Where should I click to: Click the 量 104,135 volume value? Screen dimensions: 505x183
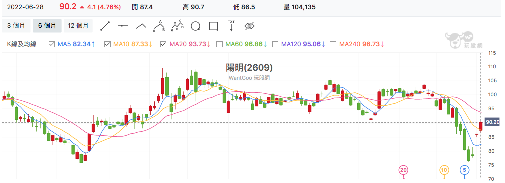pyautogui.click(x=299, y=7)
